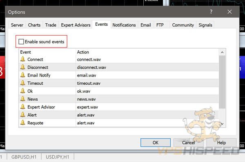Screen dimensions: 245x162
Task: Click the question mark help icon
Action: [x=211, y=12]
